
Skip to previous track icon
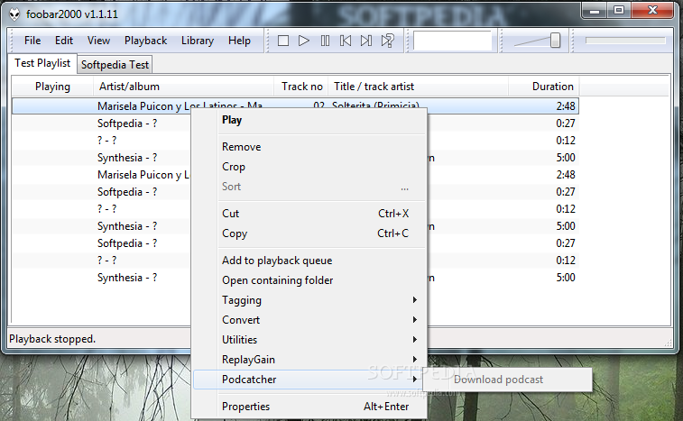346,41
